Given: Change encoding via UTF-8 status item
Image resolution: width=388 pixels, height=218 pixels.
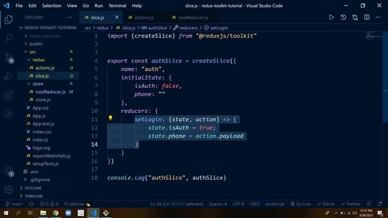Looking at the screenshot, I should coord(238,204).
